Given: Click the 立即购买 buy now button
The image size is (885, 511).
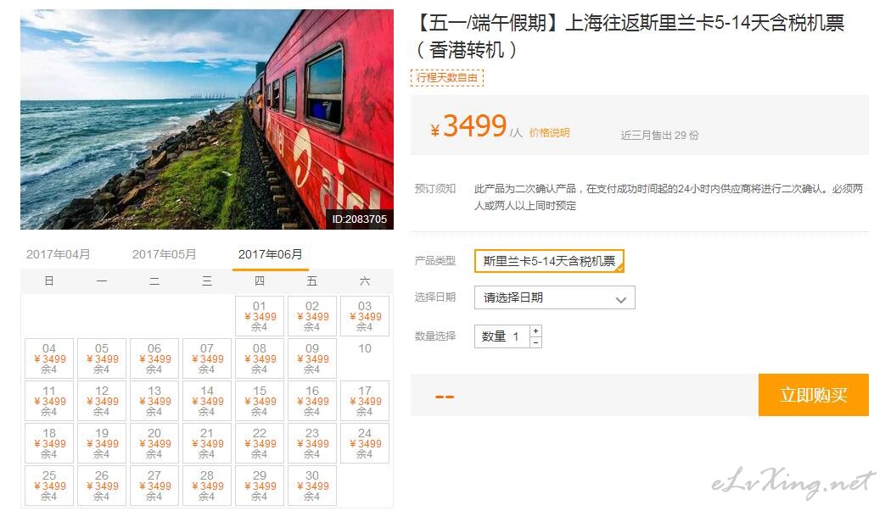Looking at the screenshot, I should click(x=814, y=395).
